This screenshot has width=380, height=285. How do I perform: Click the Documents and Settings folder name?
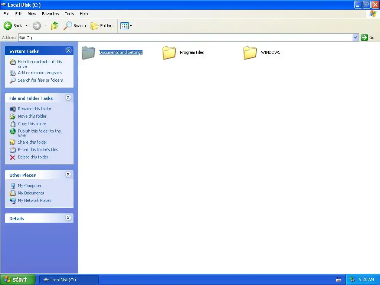click(121, 52)
